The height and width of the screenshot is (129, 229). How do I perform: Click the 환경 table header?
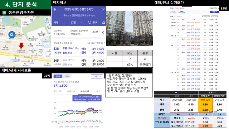pyautogui.click(x=145, y=53)
